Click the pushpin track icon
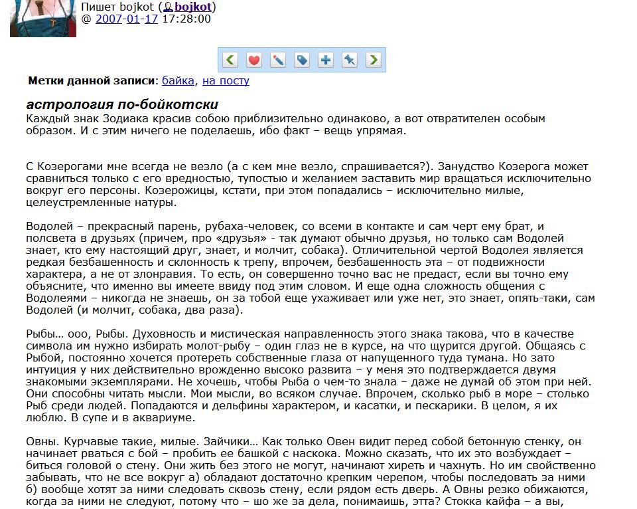637x509 pixels. (350, 60)
